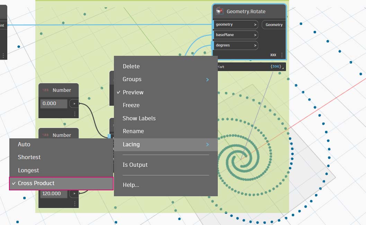This screenshot has height=225, width=366.
Task: Click the output port of the 0.000 Number node
Action: [74, 103]
